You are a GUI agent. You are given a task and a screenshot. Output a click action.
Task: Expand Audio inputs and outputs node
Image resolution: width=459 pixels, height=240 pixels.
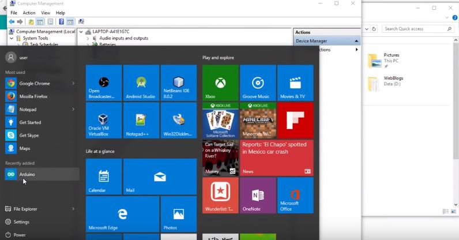(x=88, y=39)
